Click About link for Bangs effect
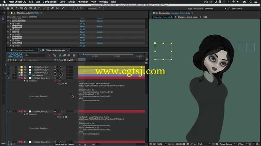Image resolution: width=261 pixels, height=146 pixels. pyautogui.click(x=100, y=32)
